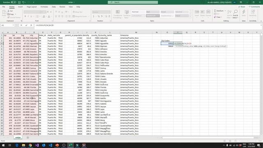Click the Cut scissors button
This screenshot has height=148, width=263.
pyautogui.click(x=10, y=11)
